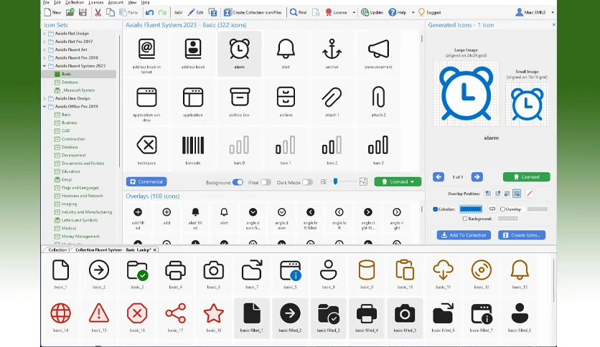Select the alarm icon in Basic set
Screen dimensions: 600x347
pos(240,54)
